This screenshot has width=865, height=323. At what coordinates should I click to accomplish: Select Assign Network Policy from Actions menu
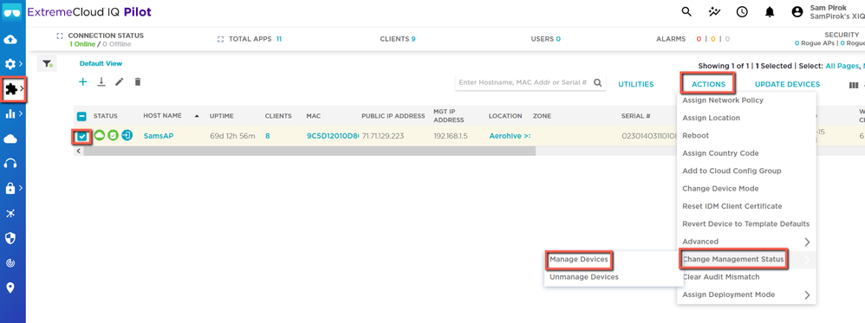pyautogui.click(x=723, y=100)
